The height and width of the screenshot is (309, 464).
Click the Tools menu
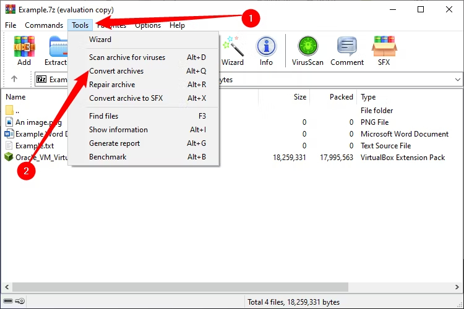80,25
